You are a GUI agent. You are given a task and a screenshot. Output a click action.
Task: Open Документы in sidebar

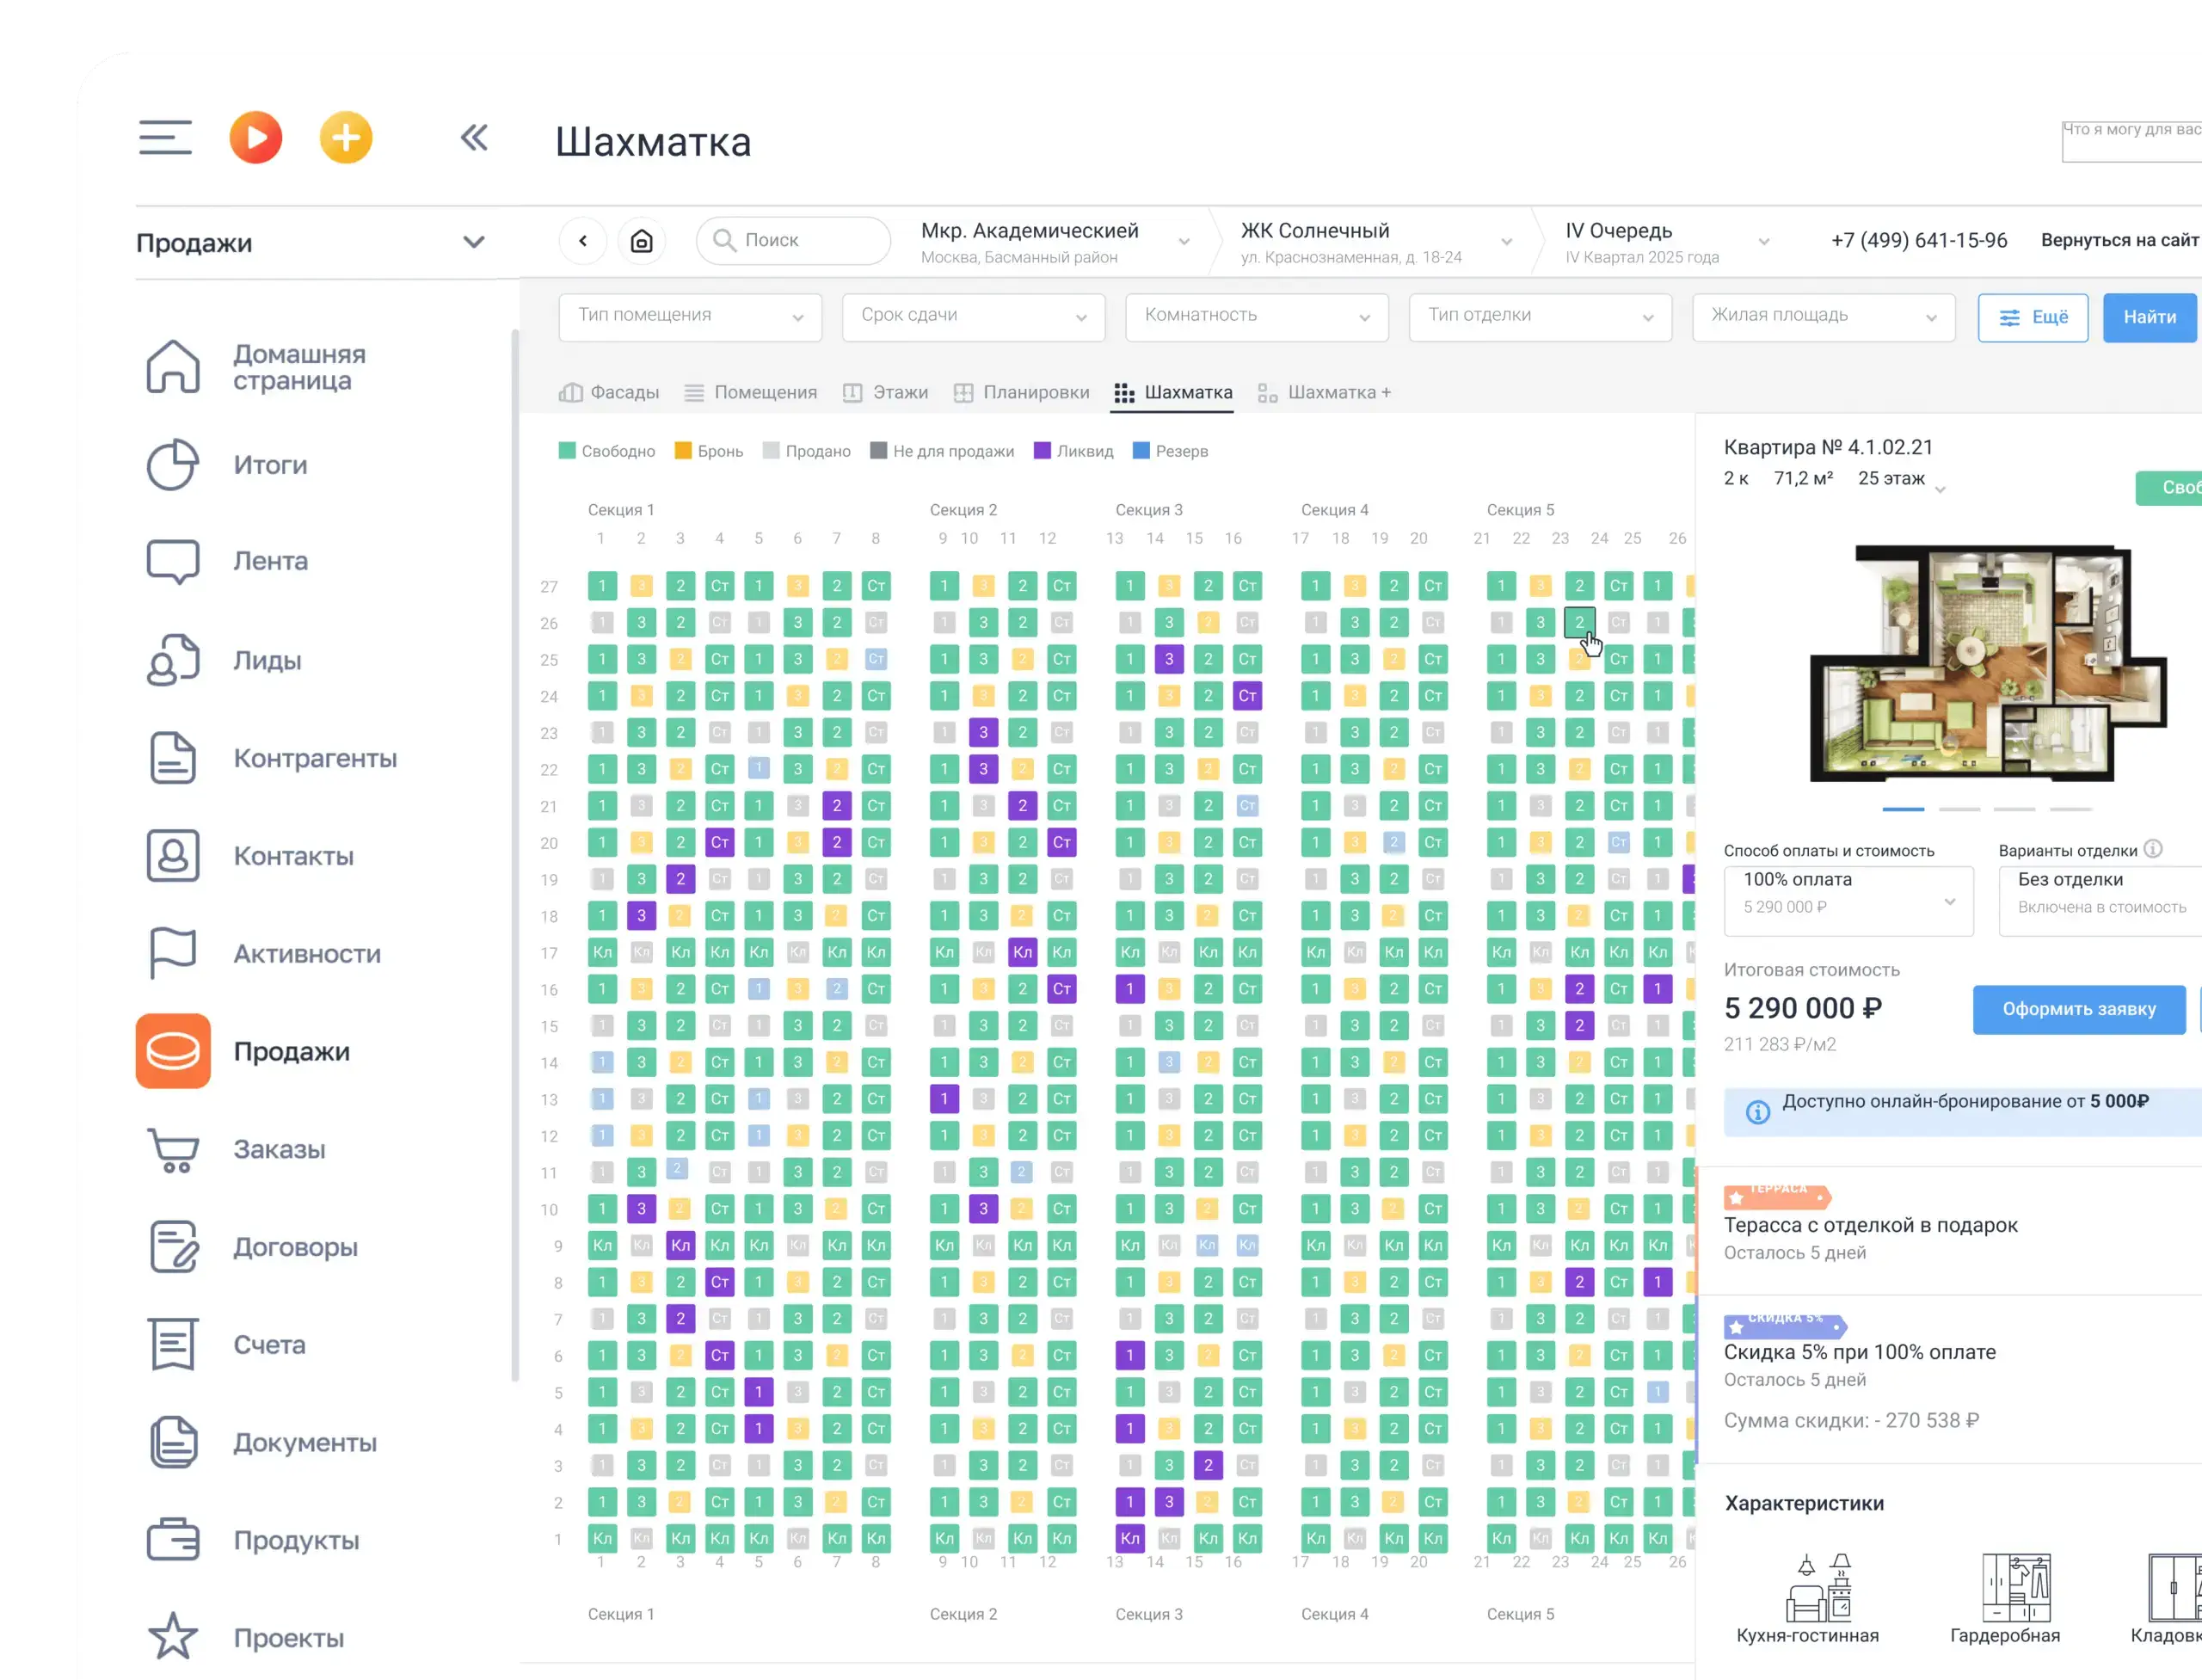pyautogui.click(x=262, y=1442)
